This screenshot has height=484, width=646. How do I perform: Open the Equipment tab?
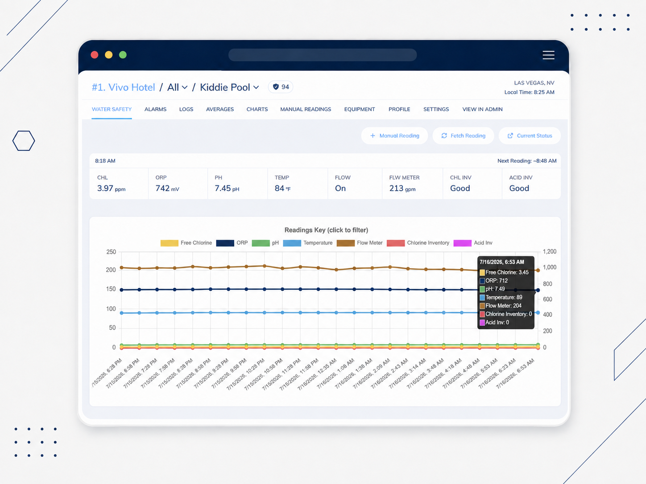tap(360, 109)
